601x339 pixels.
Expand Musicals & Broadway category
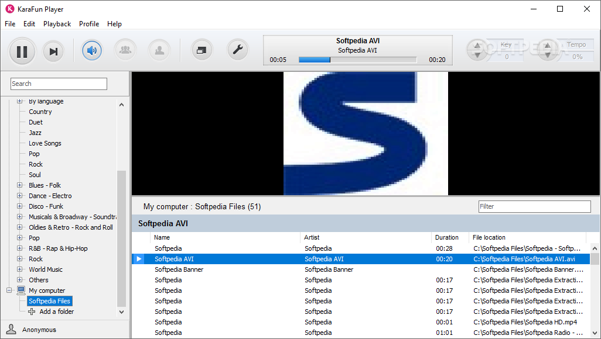(19, 217)
